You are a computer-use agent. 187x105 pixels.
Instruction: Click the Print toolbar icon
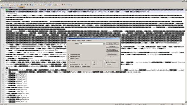(x=15, y=5)
